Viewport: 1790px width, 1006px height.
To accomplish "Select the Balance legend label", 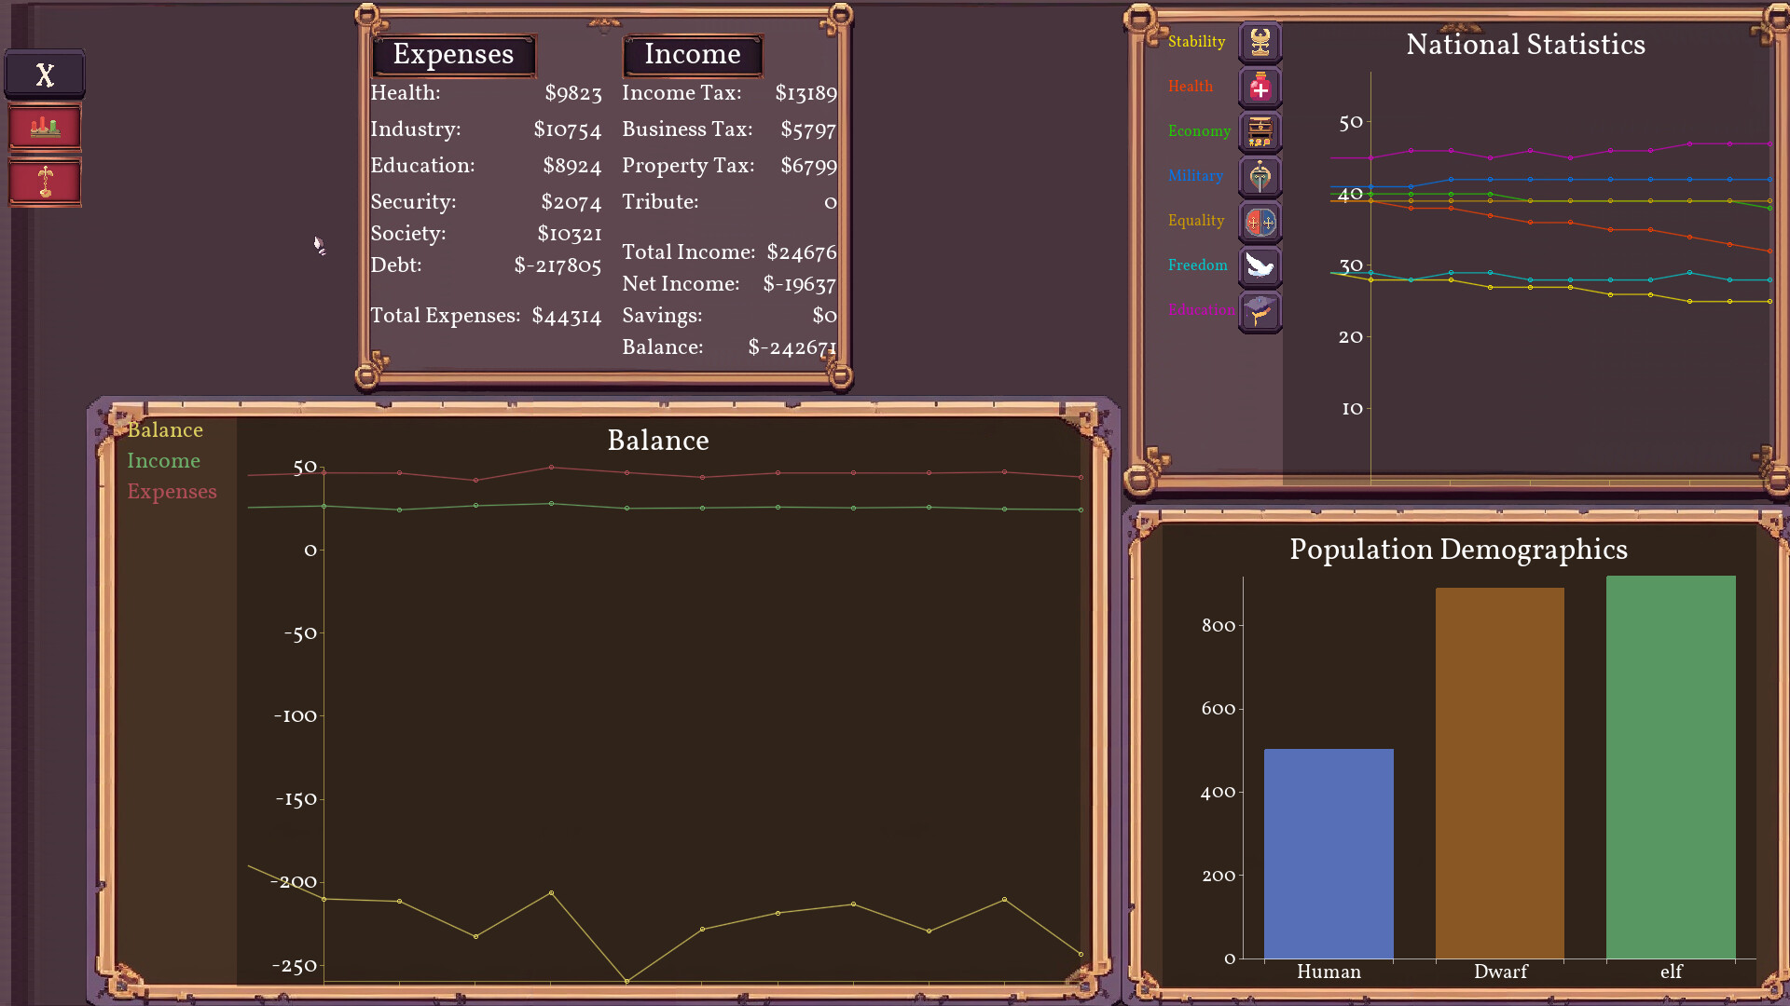I will coord(165,429).
